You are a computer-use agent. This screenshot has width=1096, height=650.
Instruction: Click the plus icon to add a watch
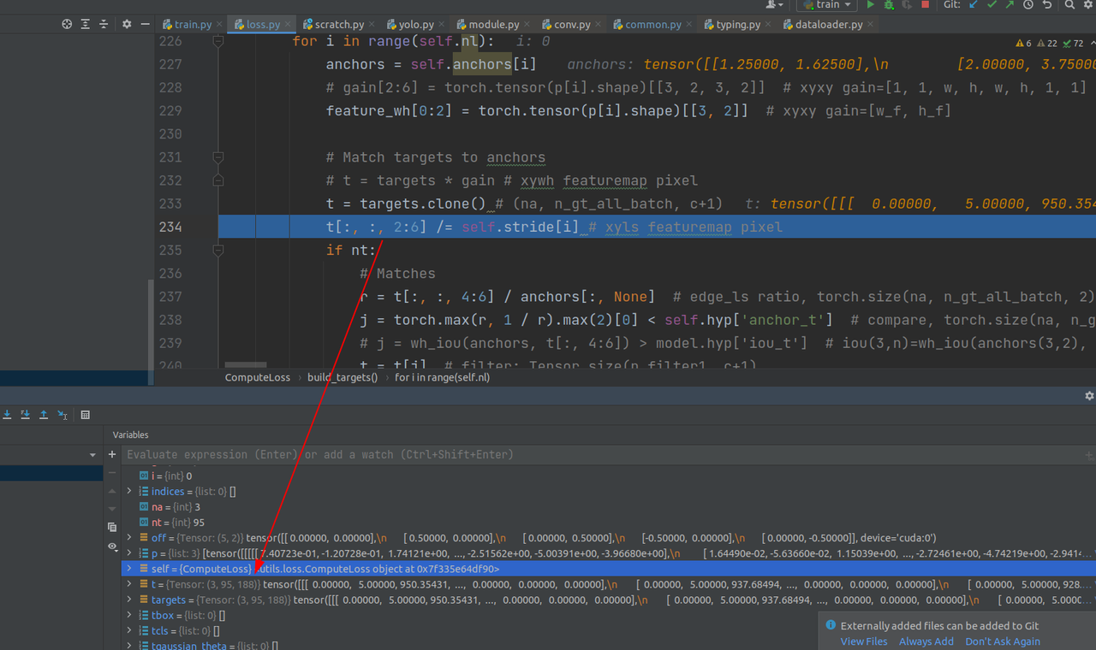coord(112,455)
